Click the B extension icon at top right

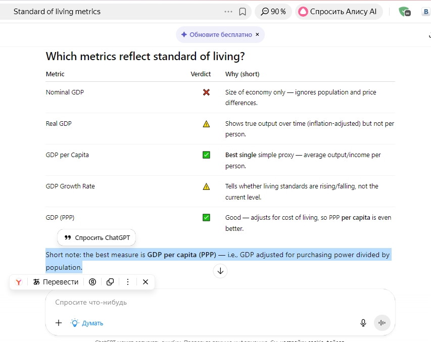[x=426, y=12]
